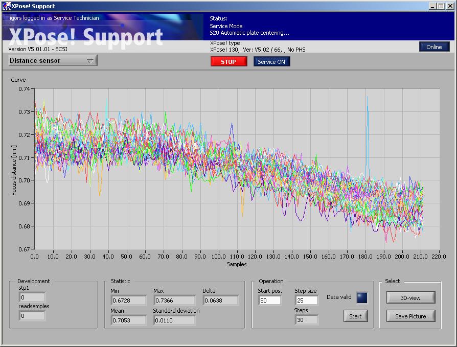This screenshot has width=457, height=347.
Task: Click the red STOP button
Action: click(229, 62)
